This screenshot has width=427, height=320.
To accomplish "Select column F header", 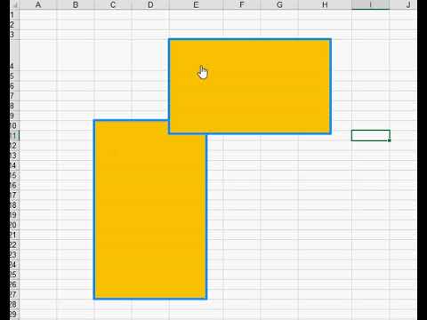I will click(x=242, y=4).
